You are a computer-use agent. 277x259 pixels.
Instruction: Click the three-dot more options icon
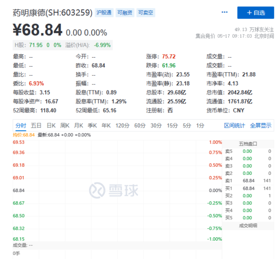[224, 12]
